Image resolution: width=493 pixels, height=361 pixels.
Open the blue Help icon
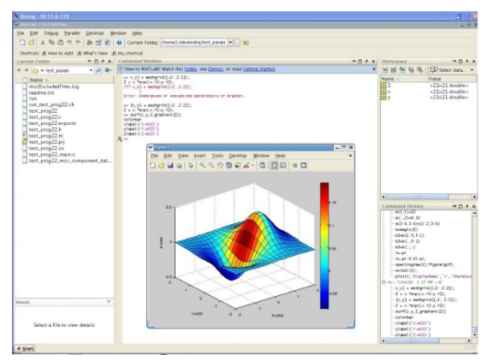[119, 43]
